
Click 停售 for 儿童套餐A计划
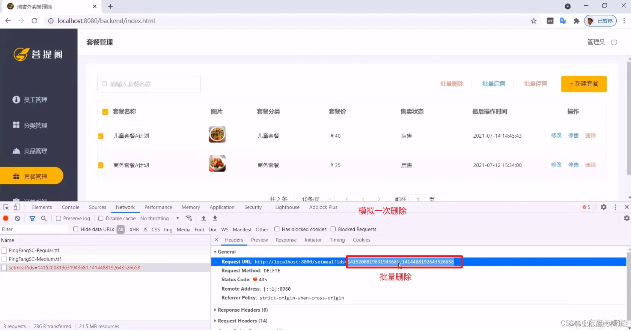pyautogui.click(x=573, y=135)
